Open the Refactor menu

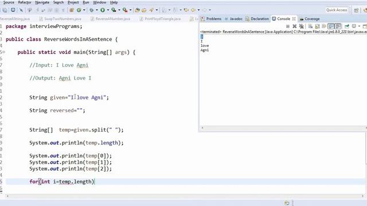point(25,2)
